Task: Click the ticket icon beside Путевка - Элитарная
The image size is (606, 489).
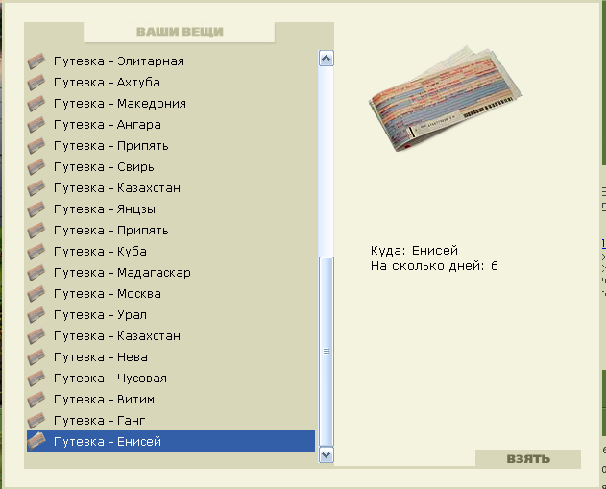Action: [x=36, y=61]
